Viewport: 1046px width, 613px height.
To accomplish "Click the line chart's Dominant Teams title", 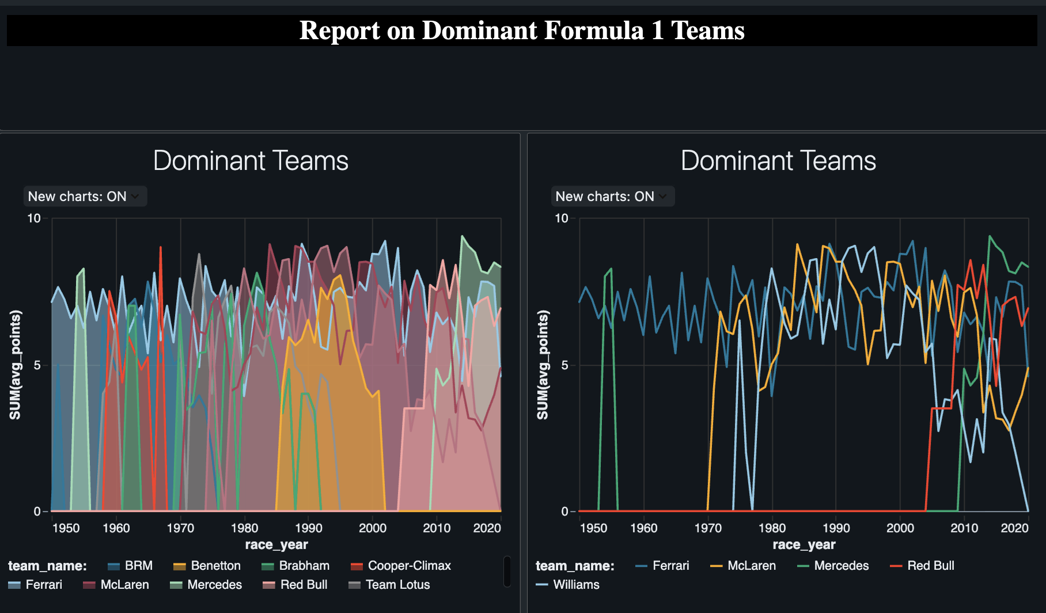I will click(778, 161).
